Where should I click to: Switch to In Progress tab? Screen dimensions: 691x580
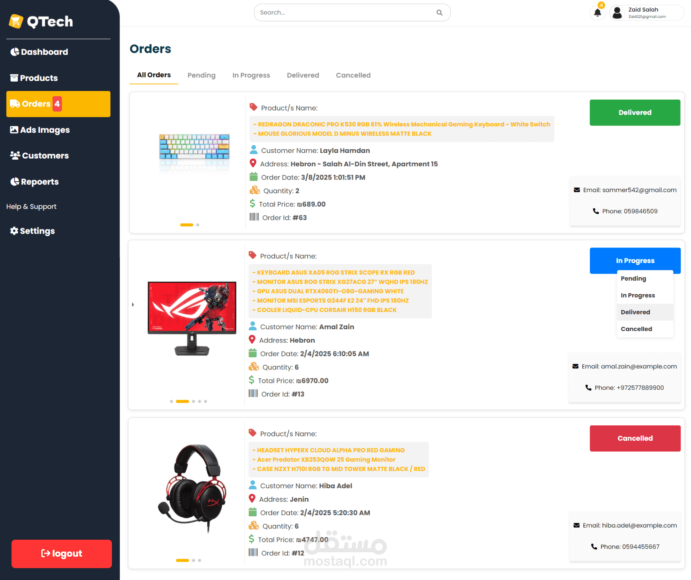point(251,75)
